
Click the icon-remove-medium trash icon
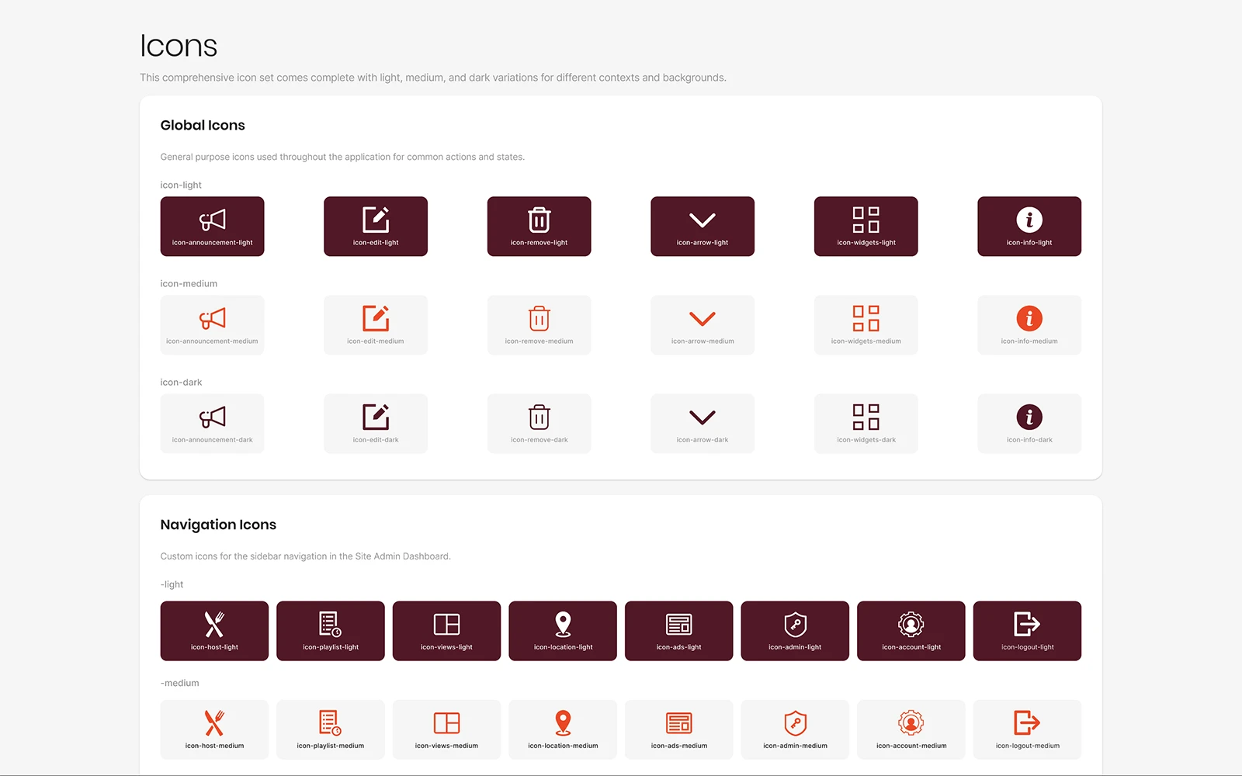(539, 318)
